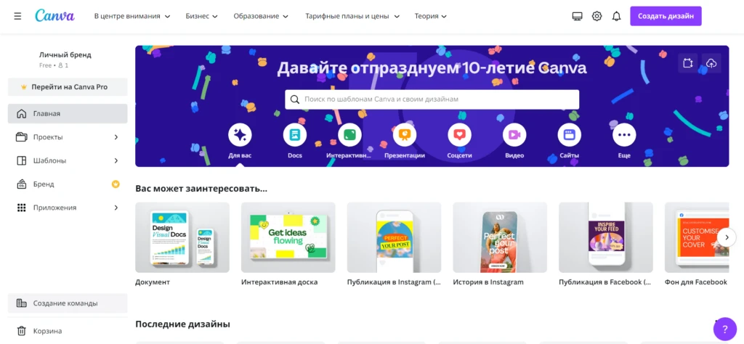Click the Создать дизайн button
This screenshot has height=344, width=744.
click(666, 16)
